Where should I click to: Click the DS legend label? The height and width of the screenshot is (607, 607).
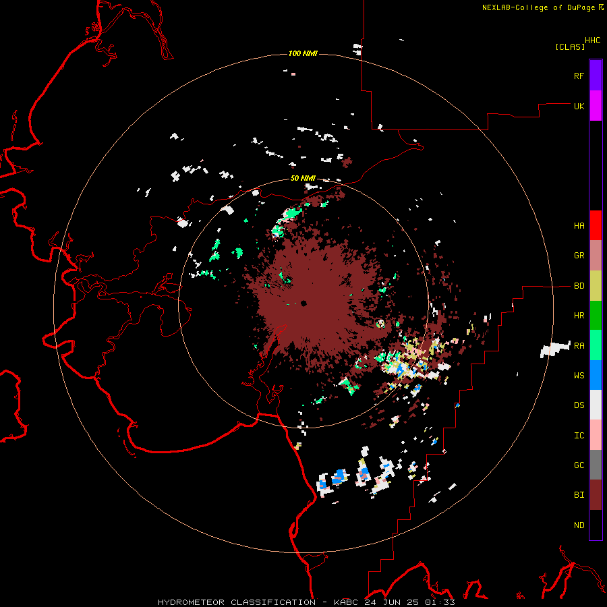pos(579,405)
